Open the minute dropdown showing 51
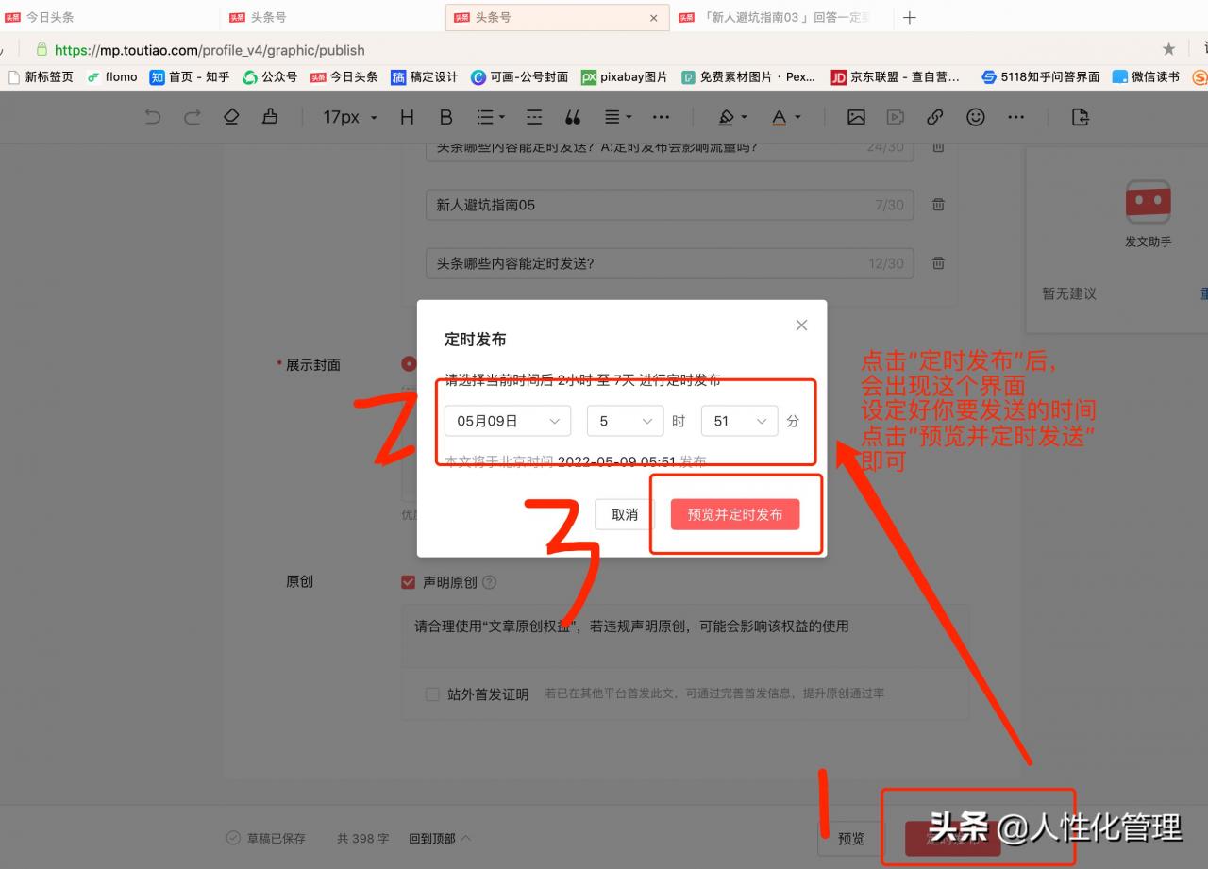Image resolution: width=1208 pixels, height=869 pixels. coord(739,421)
